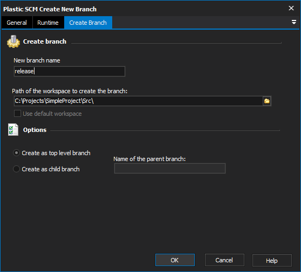Click the 'Options' section heading
This screenshot has height=272, width=301.
click(35, 130)
